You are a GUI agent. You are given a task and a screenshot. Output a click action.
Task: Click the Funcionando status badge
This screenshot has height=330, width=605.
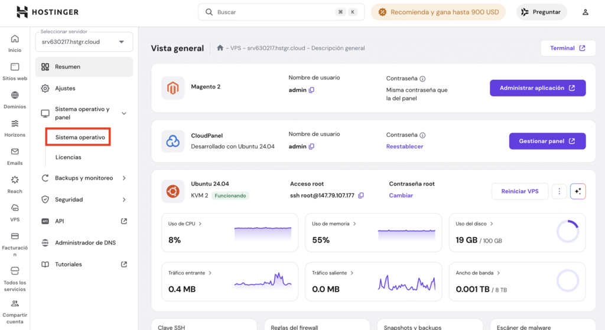click(x=230, y=196)
